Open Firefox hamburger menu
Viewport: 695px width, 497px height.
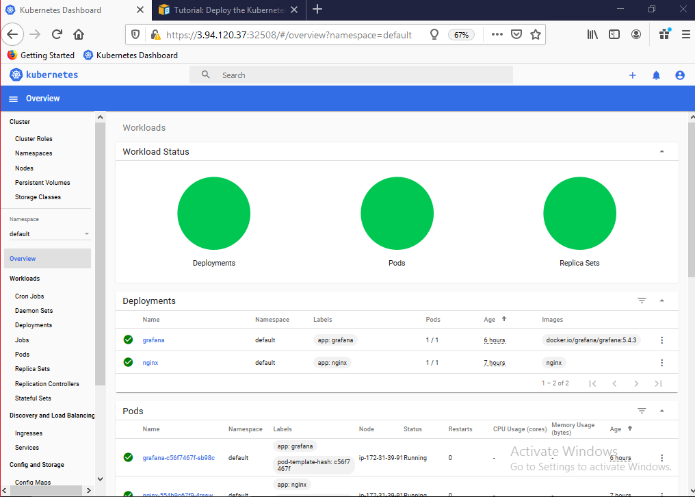(x=686, y=34)
